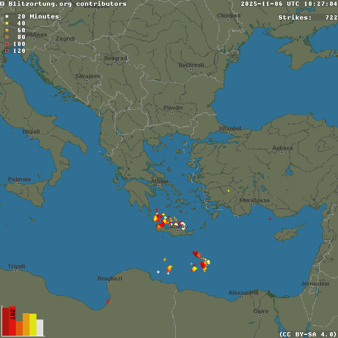Click the Palermo city label
338x338 pixels.
(19, 180)
